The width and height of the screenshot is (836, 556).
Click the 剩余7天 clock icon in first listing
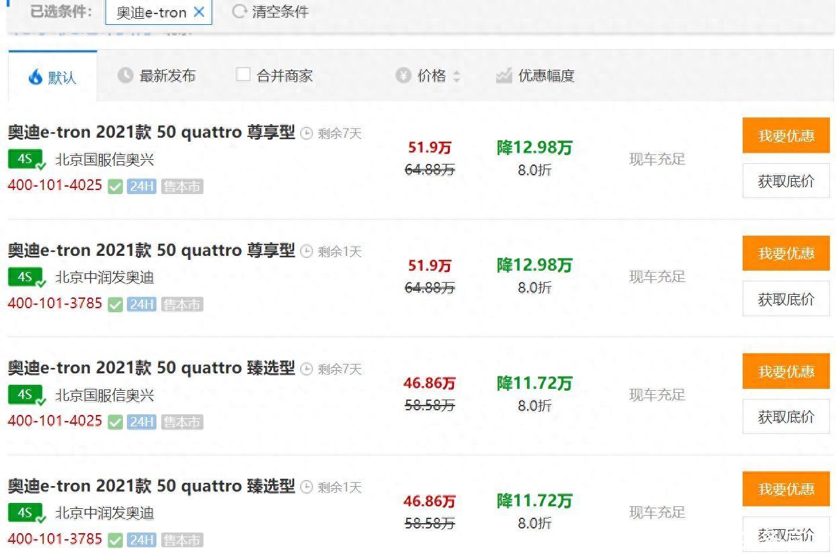click(307, 134)
